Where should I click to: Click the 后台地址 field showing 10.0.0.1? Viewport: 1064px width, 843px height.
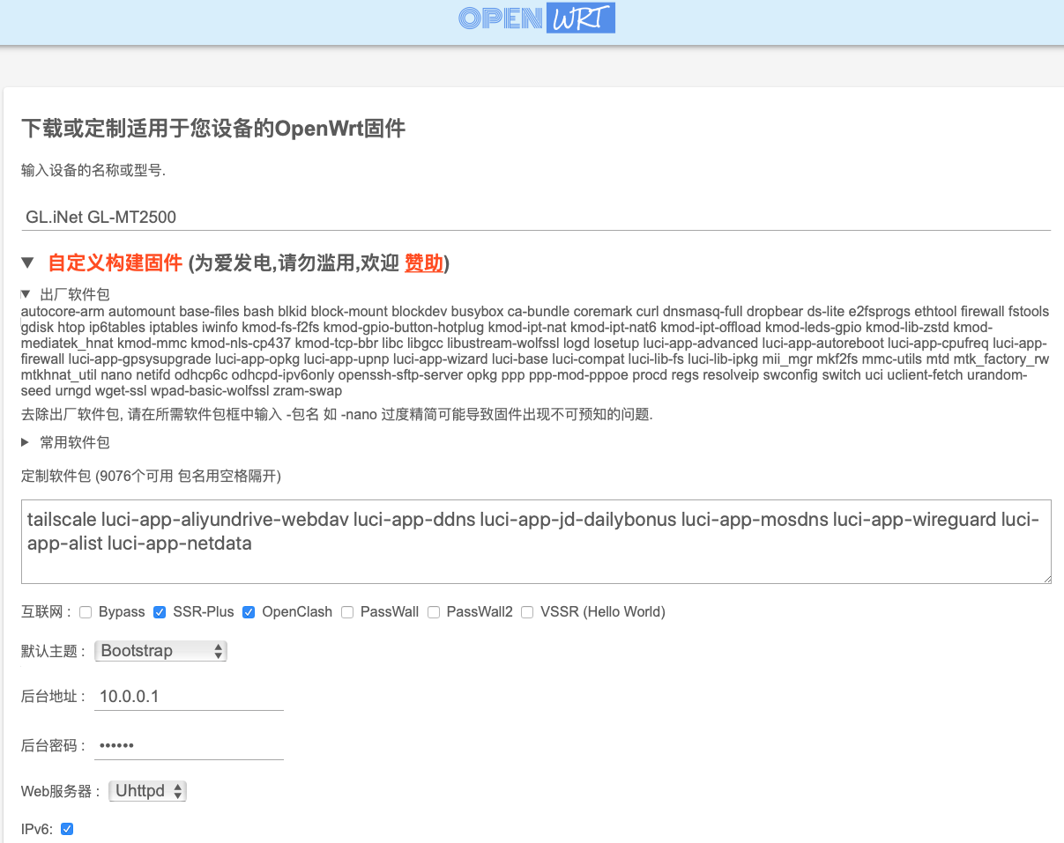[189, 696]
